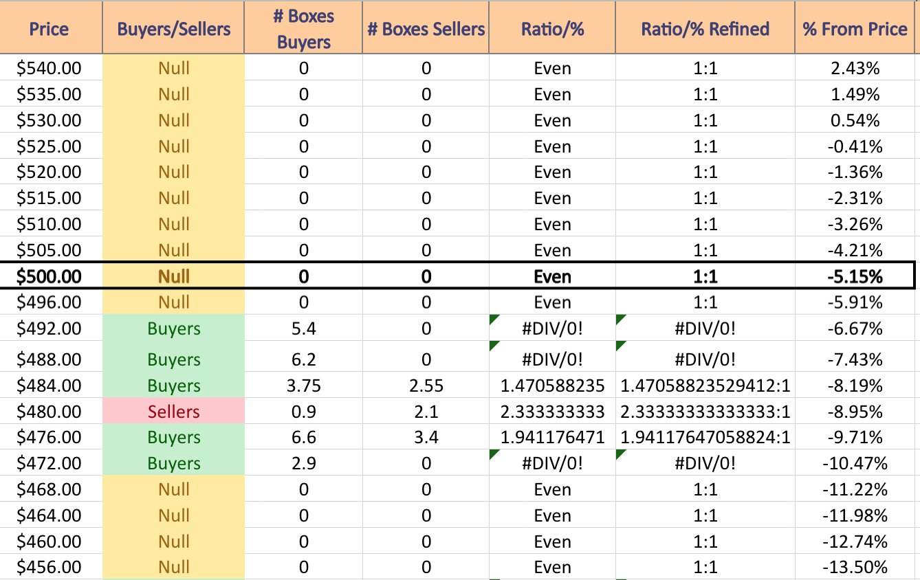Click the 2.33333333333333:1 refined ratio cell
920x580 pixels.
click(x=705, y=412)
